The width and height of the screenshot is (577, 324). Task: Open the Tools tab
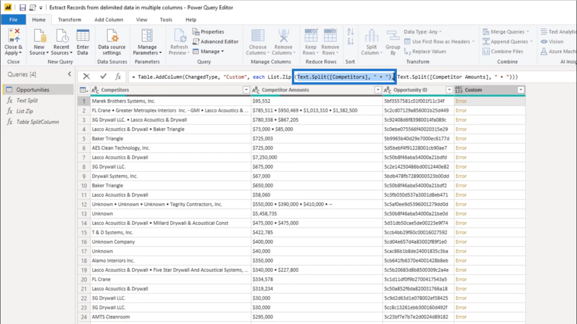[x=166, y=20]
